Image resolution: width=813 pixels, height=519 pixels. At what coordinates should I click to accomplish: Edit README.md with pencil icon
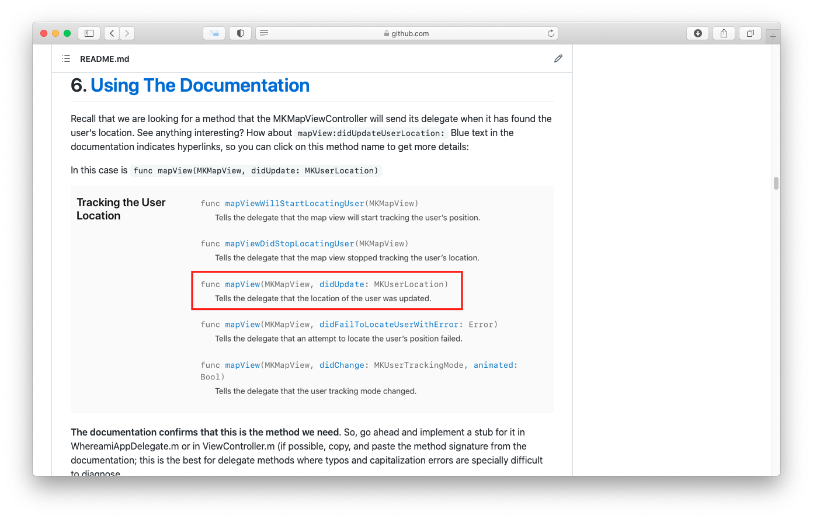pos(558,58)
